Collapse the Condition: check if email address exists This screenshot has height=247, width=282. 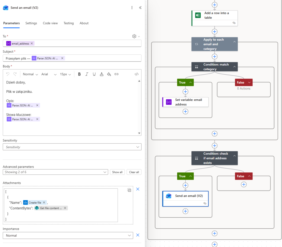235,156
